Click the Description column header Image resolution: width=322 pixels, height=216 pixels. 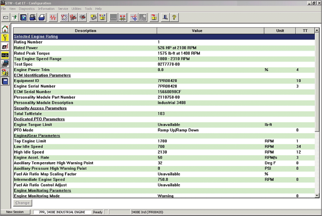pos(85,31)
